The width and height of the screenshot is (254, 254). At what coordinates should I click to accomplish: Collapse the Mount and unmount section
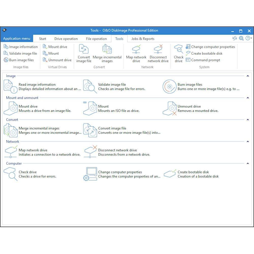248,98
